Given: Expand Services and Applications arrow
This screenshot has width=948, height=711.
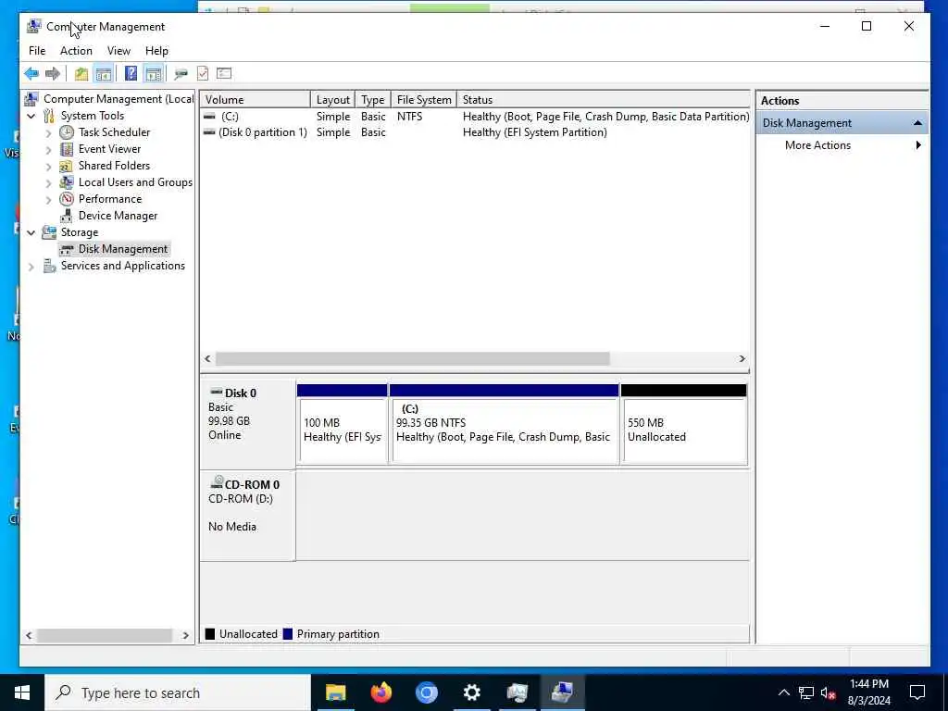Looking at the screenshot, I should tap(31, 267).
